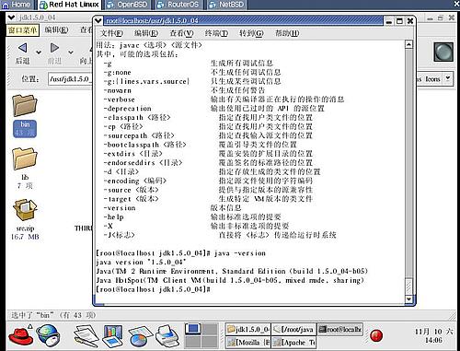Open terminal 帮助(H) menu

[x=287, y=33]
